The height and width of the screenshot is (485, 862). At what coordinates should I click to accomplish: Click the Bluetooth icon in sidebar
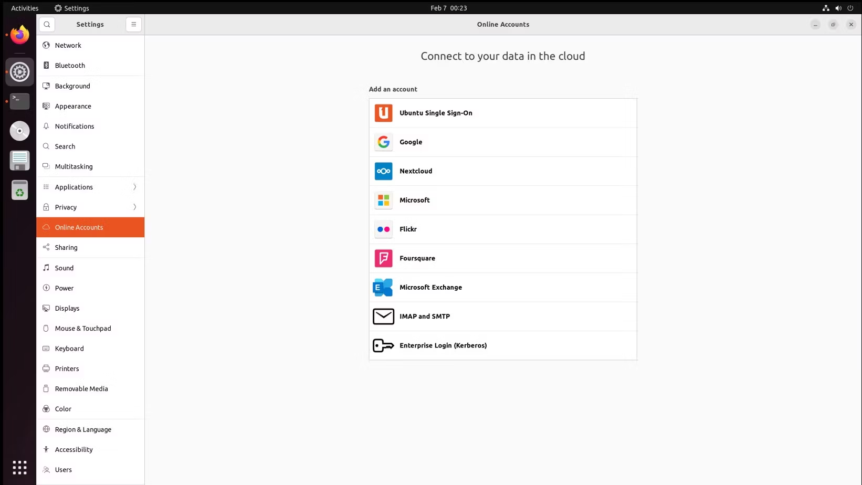coord(46,65)
